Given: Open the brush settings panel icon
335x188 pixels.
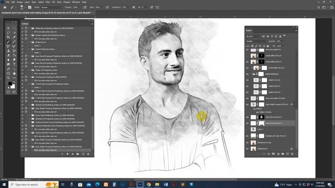Looking at the screenshot, I should [30, 7].
